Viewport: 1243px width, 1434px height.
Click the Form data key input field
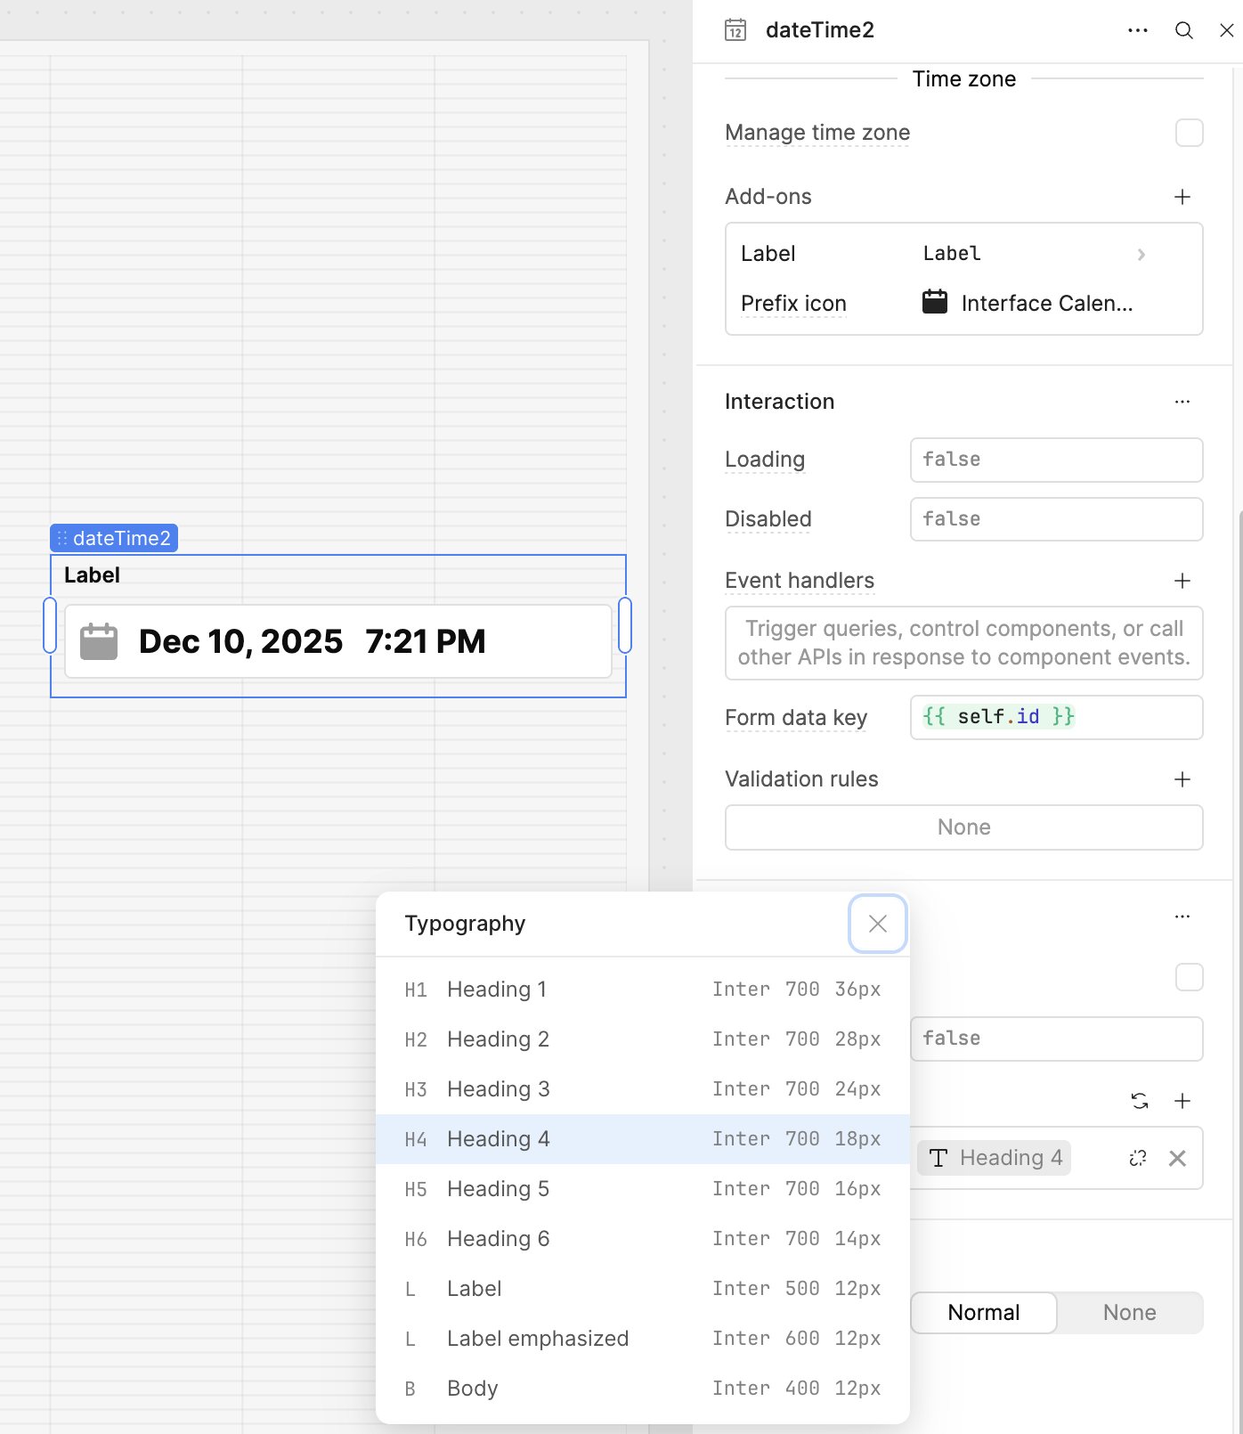(x=1056, y=718)
